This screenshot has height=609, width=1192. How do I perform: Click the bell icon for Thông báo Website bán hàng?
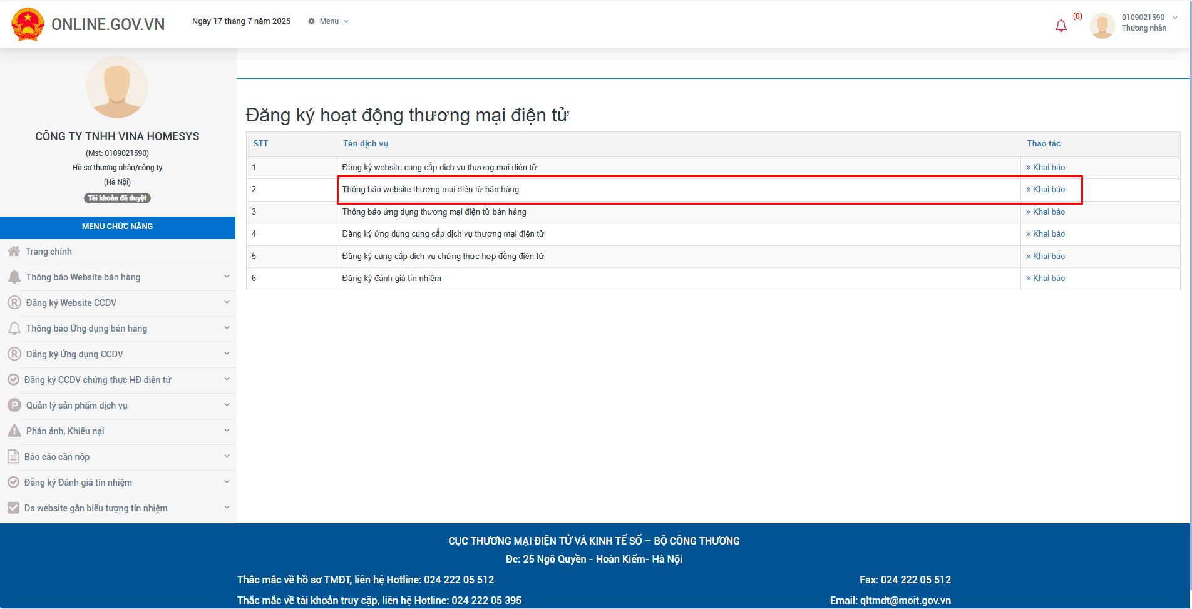tap(14, 277)
